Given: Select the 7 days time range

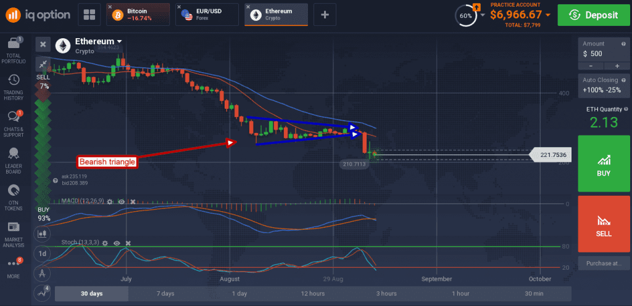Looking at the screenshot, I should click(165, 294).
